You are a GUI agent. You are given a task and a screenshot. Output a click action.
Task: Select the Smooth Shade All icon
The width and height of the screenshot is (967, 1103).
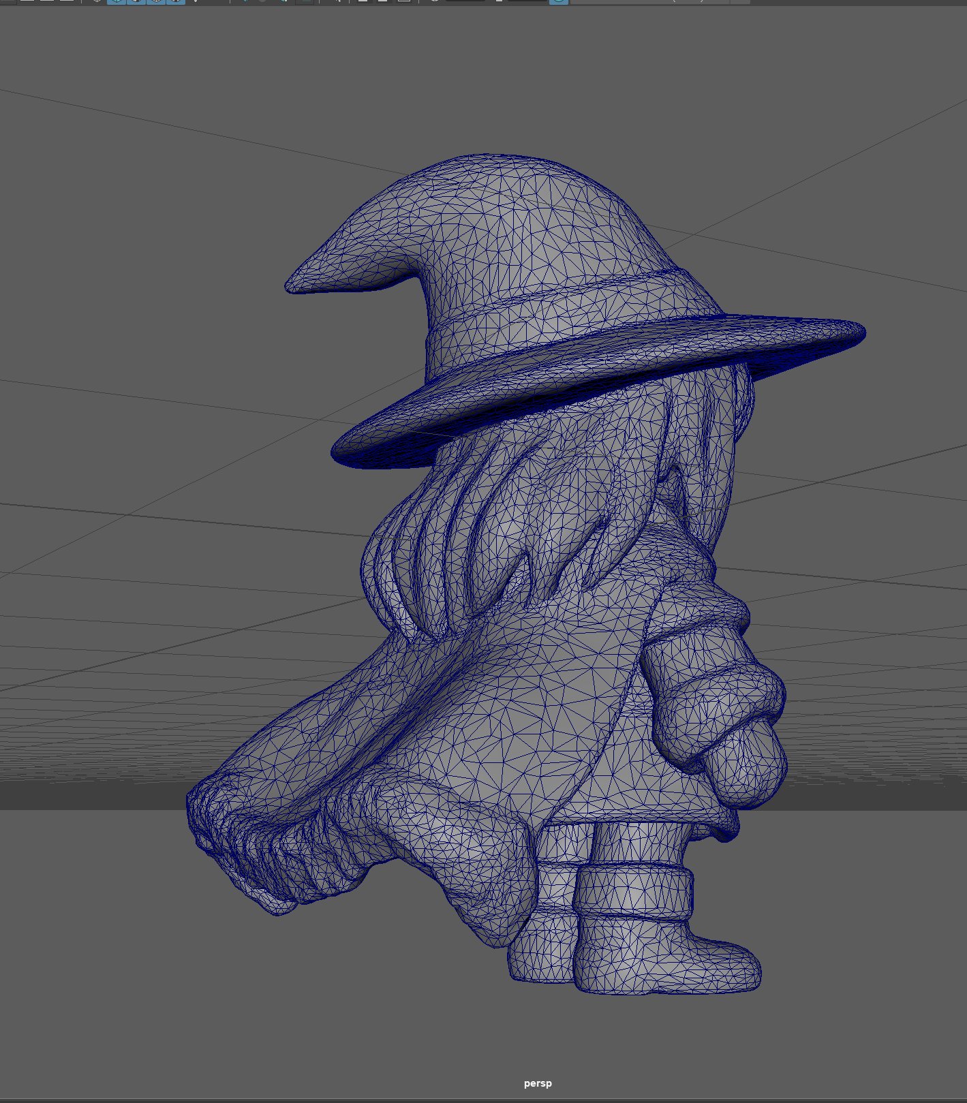tap(117, 1)
